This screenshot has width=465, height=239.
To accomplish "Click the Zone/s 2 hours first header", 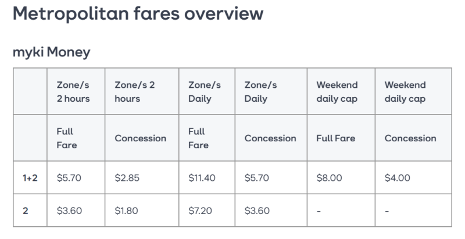I will pos(73,92).
